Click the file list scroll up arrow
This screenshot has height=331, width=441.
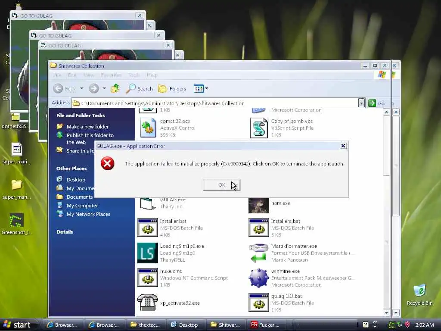click(x=386, y=112)
